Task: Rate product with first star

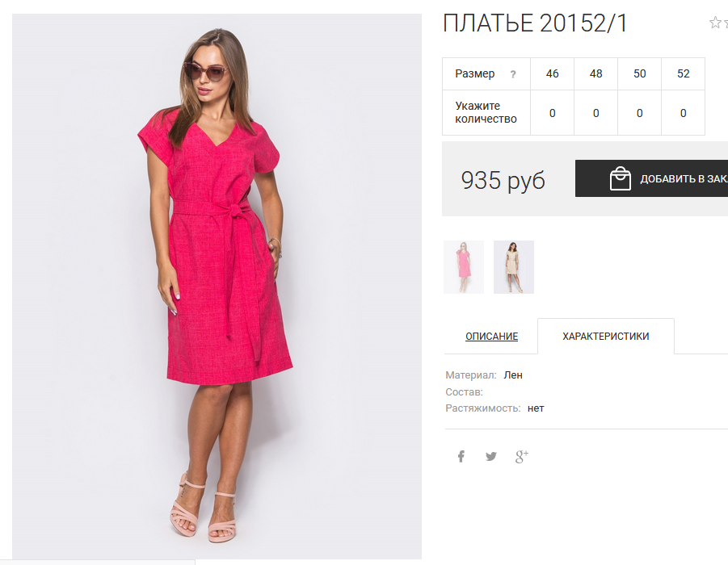Action: (x=715, y=23)
